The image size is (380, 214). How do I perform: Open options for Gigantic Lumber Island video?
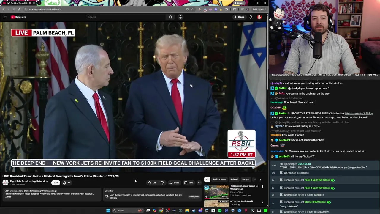coord(262,187)
